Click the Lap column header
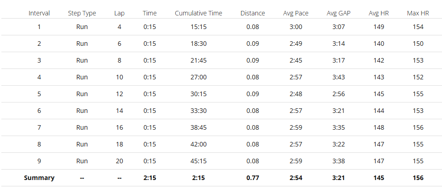 click(x=119, y=14)
